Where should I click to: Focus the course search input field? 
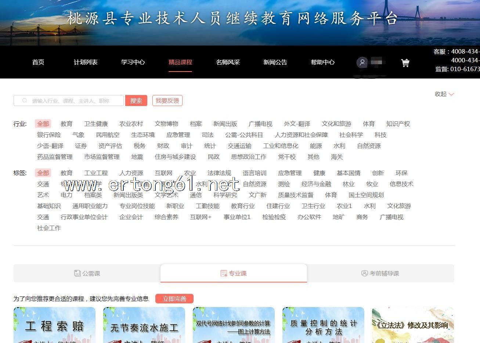pyautogui.click(x=73, y=101)
